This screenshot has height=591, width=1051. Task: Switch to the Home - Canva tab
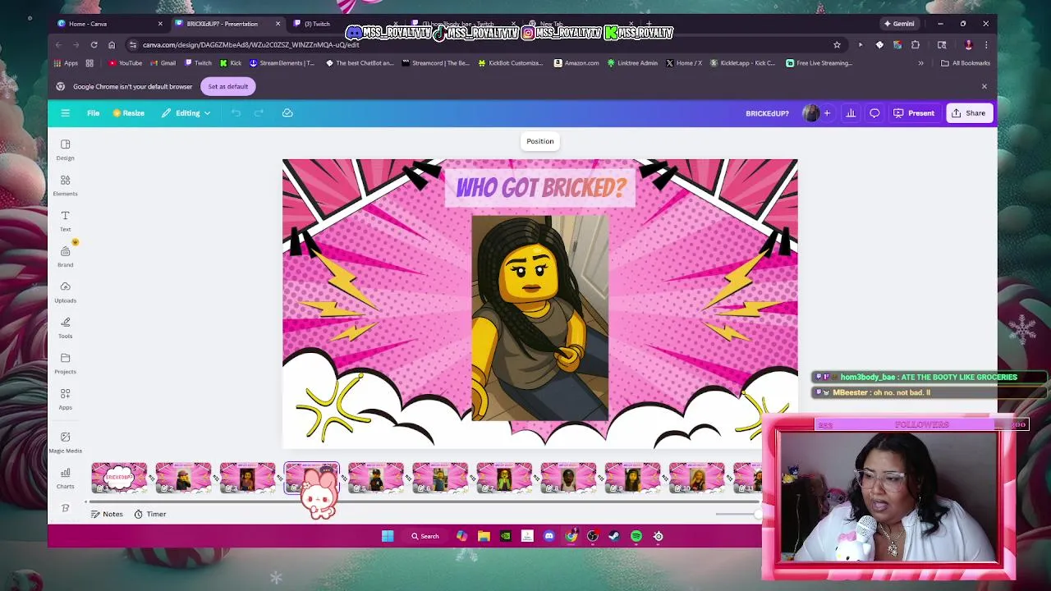pos(110,24)
